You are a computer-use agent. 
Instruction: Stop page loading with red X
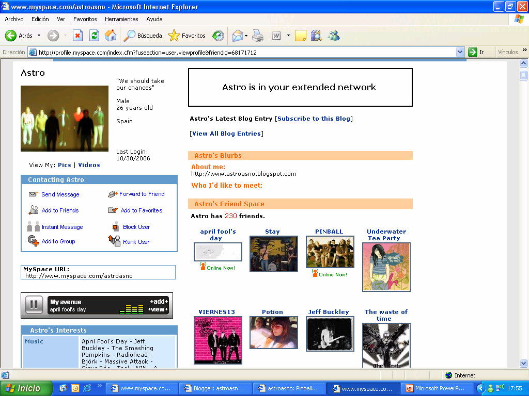click(77, 36)
